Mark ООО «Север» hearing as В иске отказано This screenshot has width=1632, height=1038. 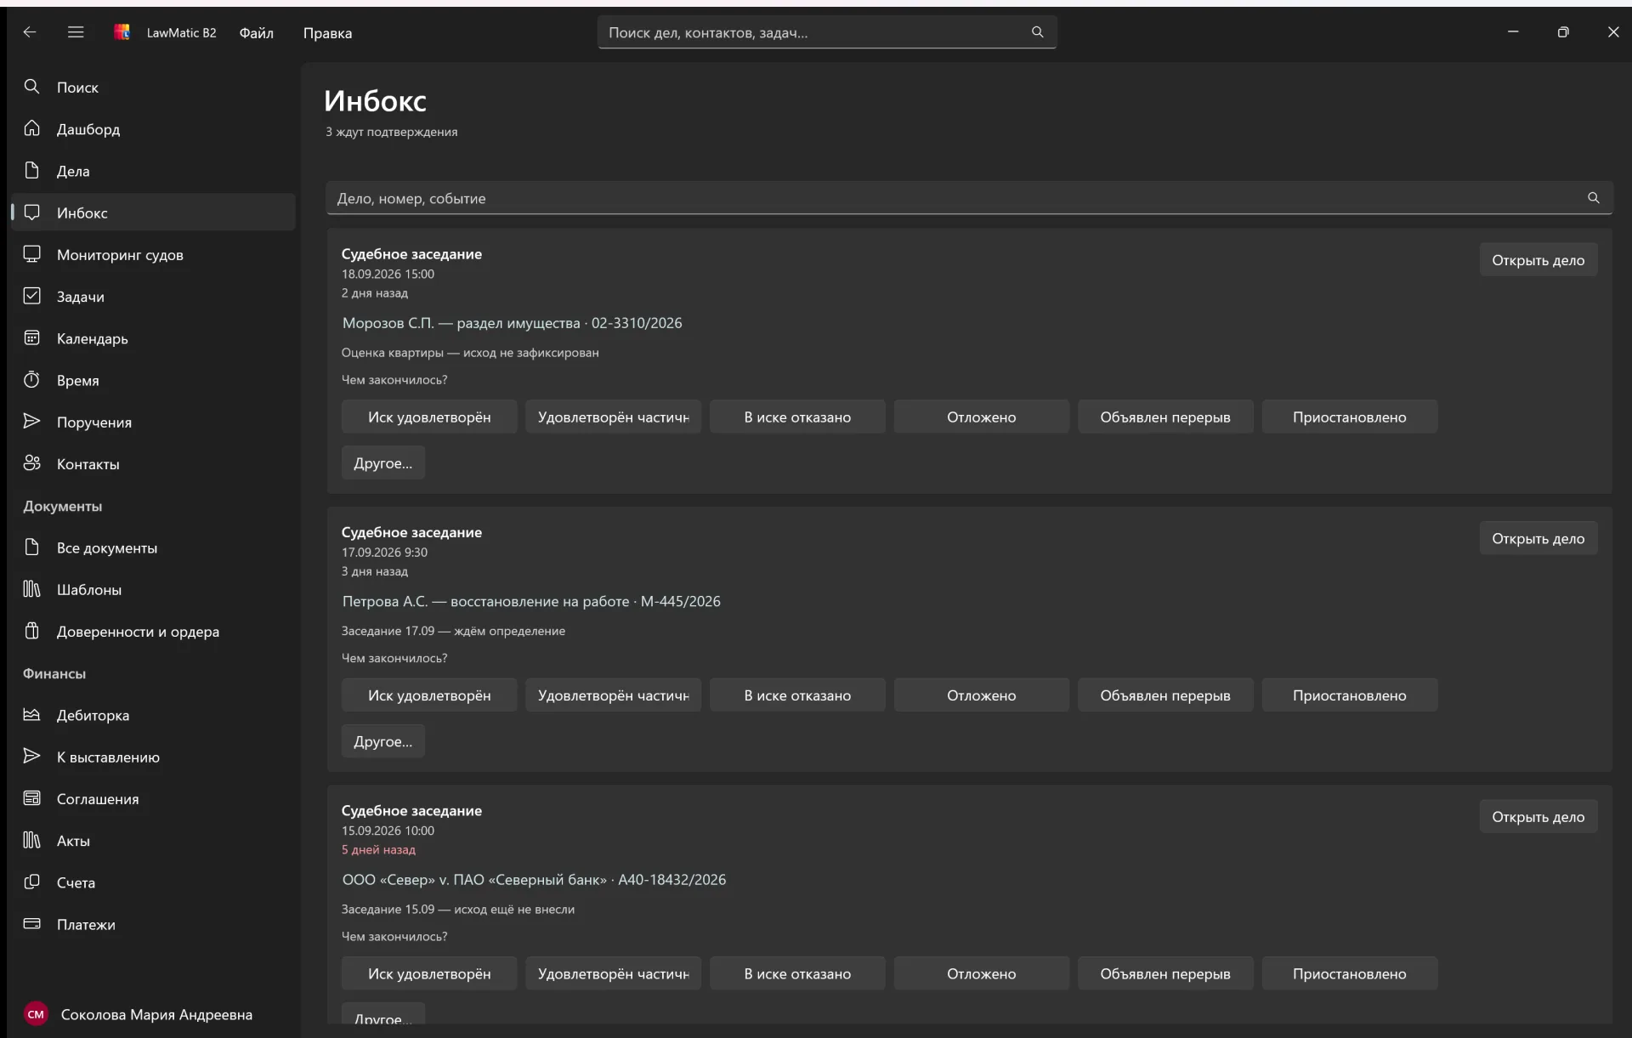point(797,973)
